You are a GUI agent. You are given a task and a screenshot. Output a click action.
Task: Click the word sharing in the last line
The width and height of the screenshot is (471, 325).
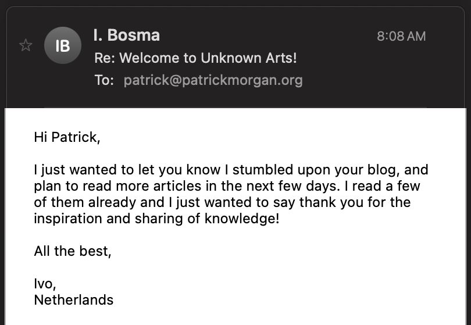click(159, 219)
